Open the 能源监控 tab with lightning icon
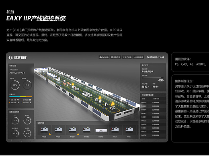The width and height of the screenshot is (209, 156). click(139, 57)
